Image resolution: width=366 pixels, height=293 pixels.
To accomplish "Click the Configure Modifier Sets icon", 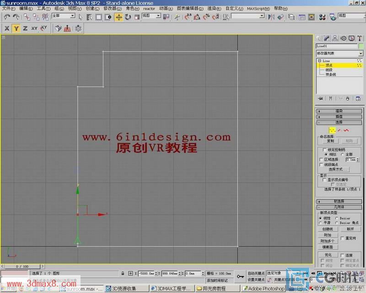I will point(358,98).
